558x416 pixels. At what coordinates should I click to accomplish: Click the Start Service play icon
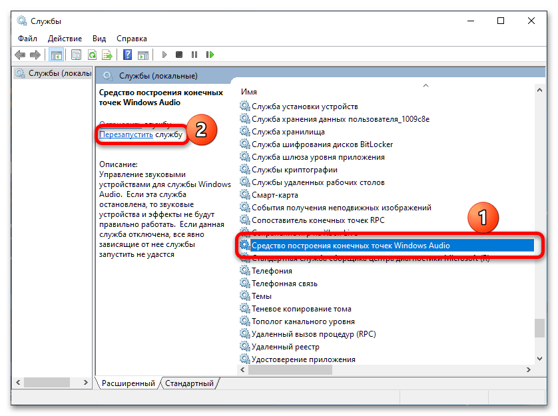[x=164, y=55]
